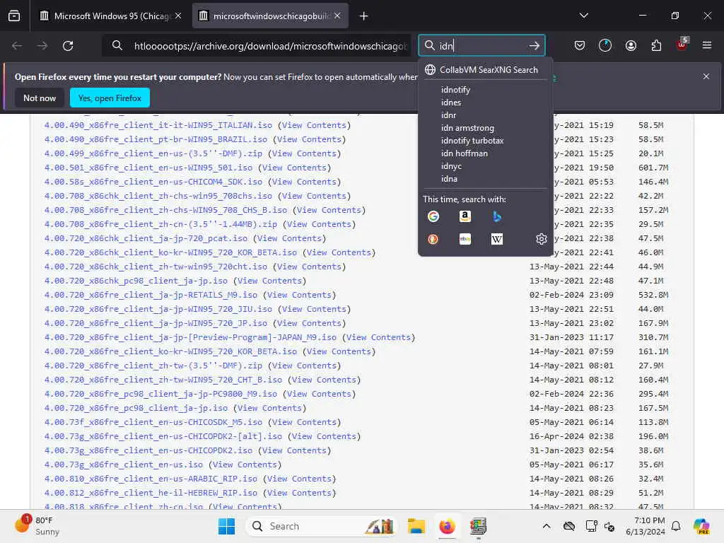
Task: Close the Microsoft Windows 95 (Chicago) tab
Action: (178, 16)
